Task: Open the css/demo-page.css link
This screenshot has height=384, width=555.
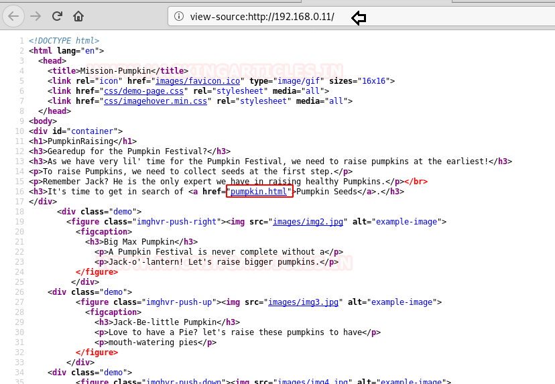Action: 143,91
